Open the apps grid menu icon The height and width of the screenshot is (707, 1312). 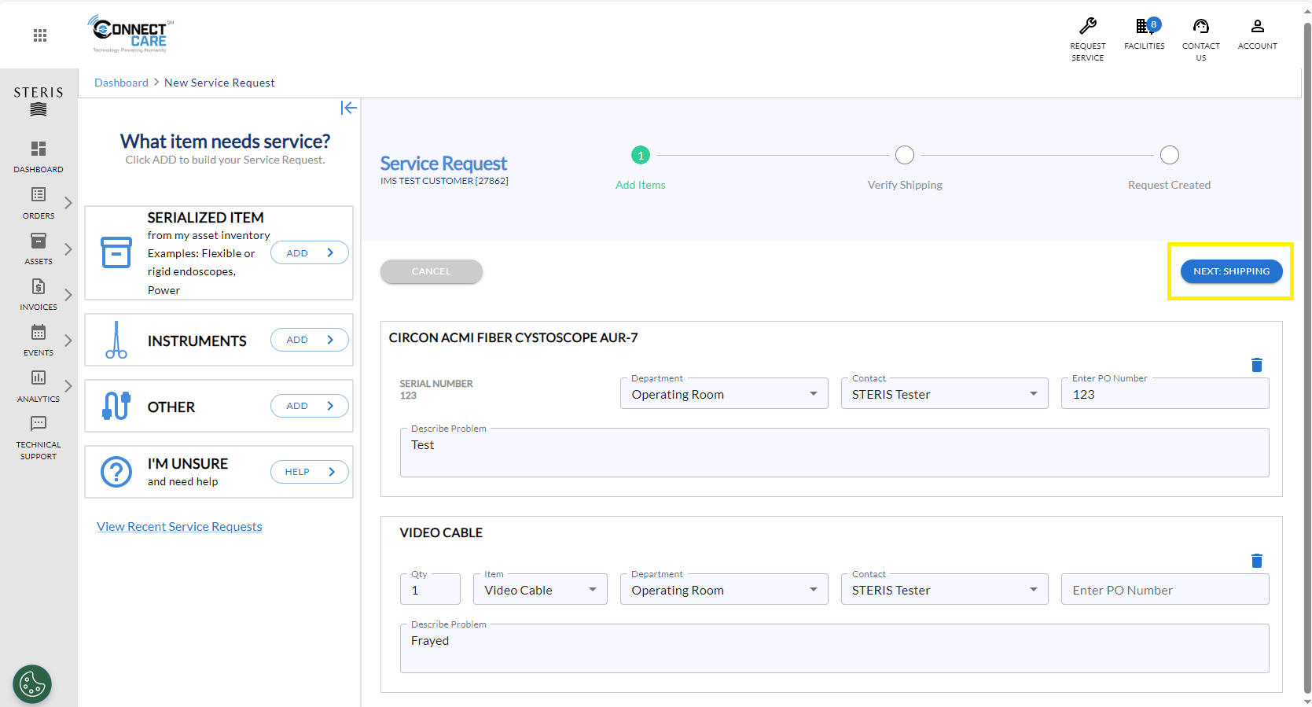pos(40,35)
